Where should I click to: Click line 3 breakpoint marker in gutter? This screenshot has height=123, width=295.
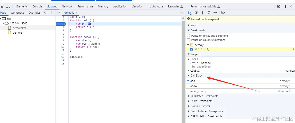click(x=61, y=24)
